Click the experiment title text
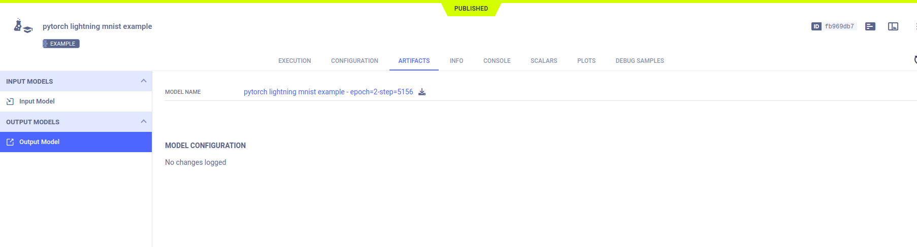The image size is (917, 247). [x=97, y=26]
